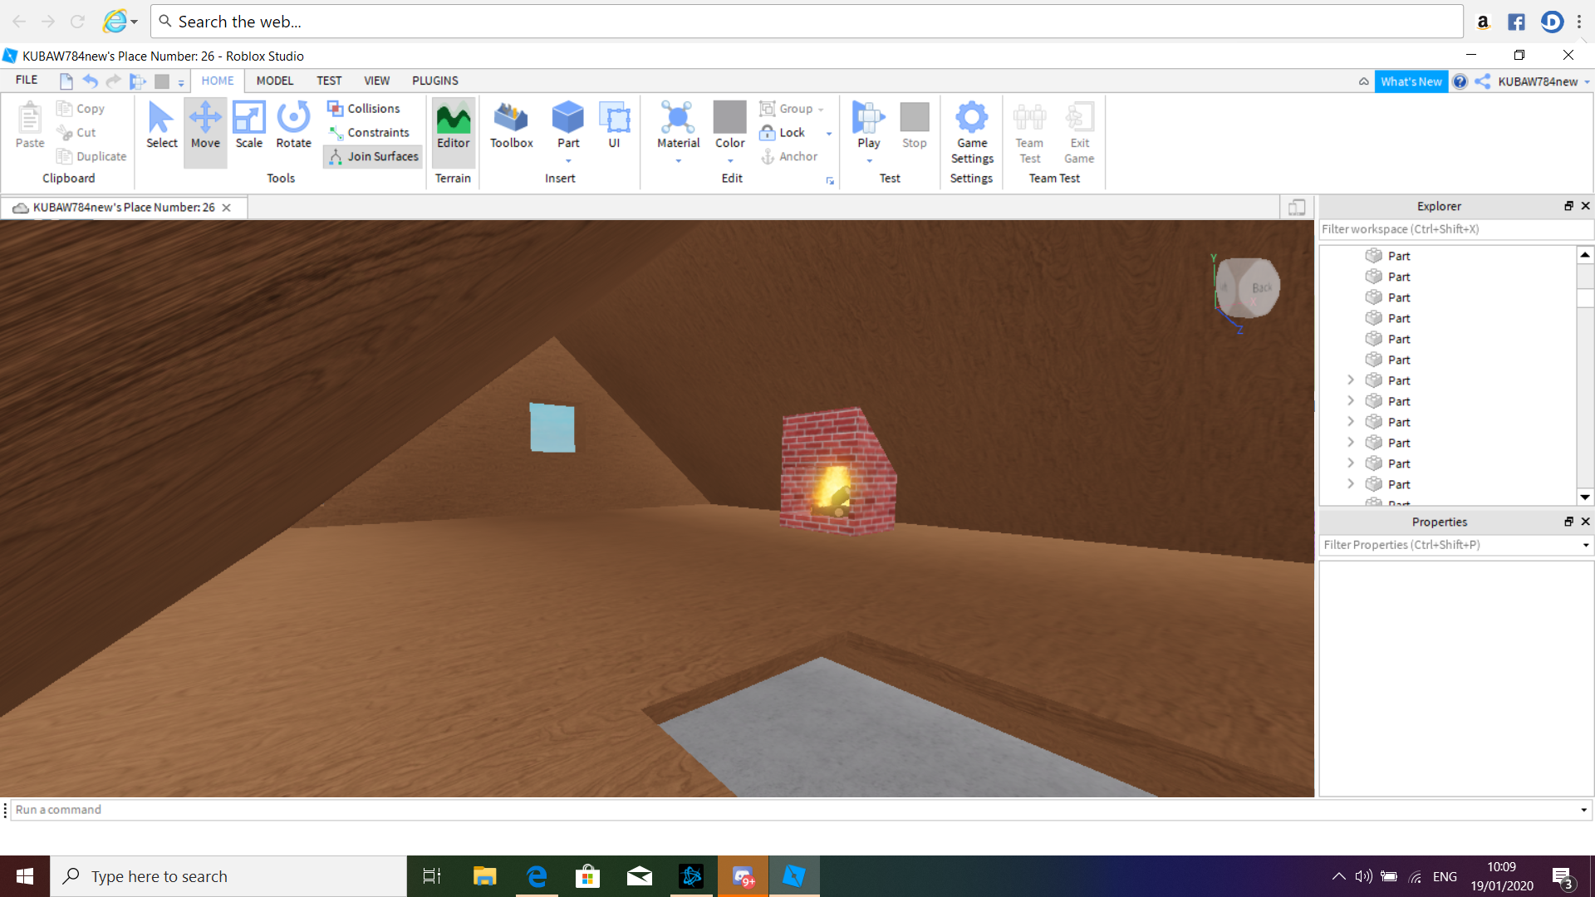Select the Select tool

coord(161,125)
